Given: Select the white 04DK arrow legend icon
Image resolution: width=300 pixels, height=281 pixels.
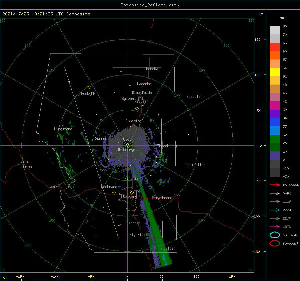Looking at the screenshot, I should [275, 193].
